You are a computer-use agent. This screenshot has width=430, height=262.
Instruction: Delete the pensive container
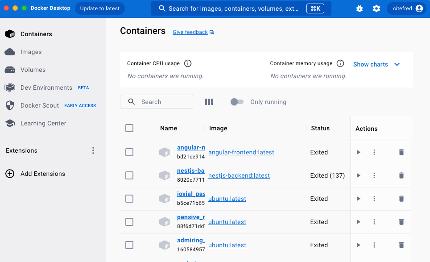(x=401, y=222)
